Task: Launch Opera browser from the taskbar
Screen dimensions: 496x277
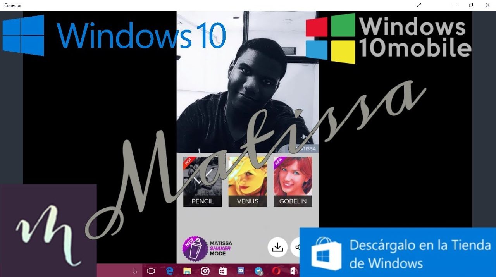Action: click(276, 271)
